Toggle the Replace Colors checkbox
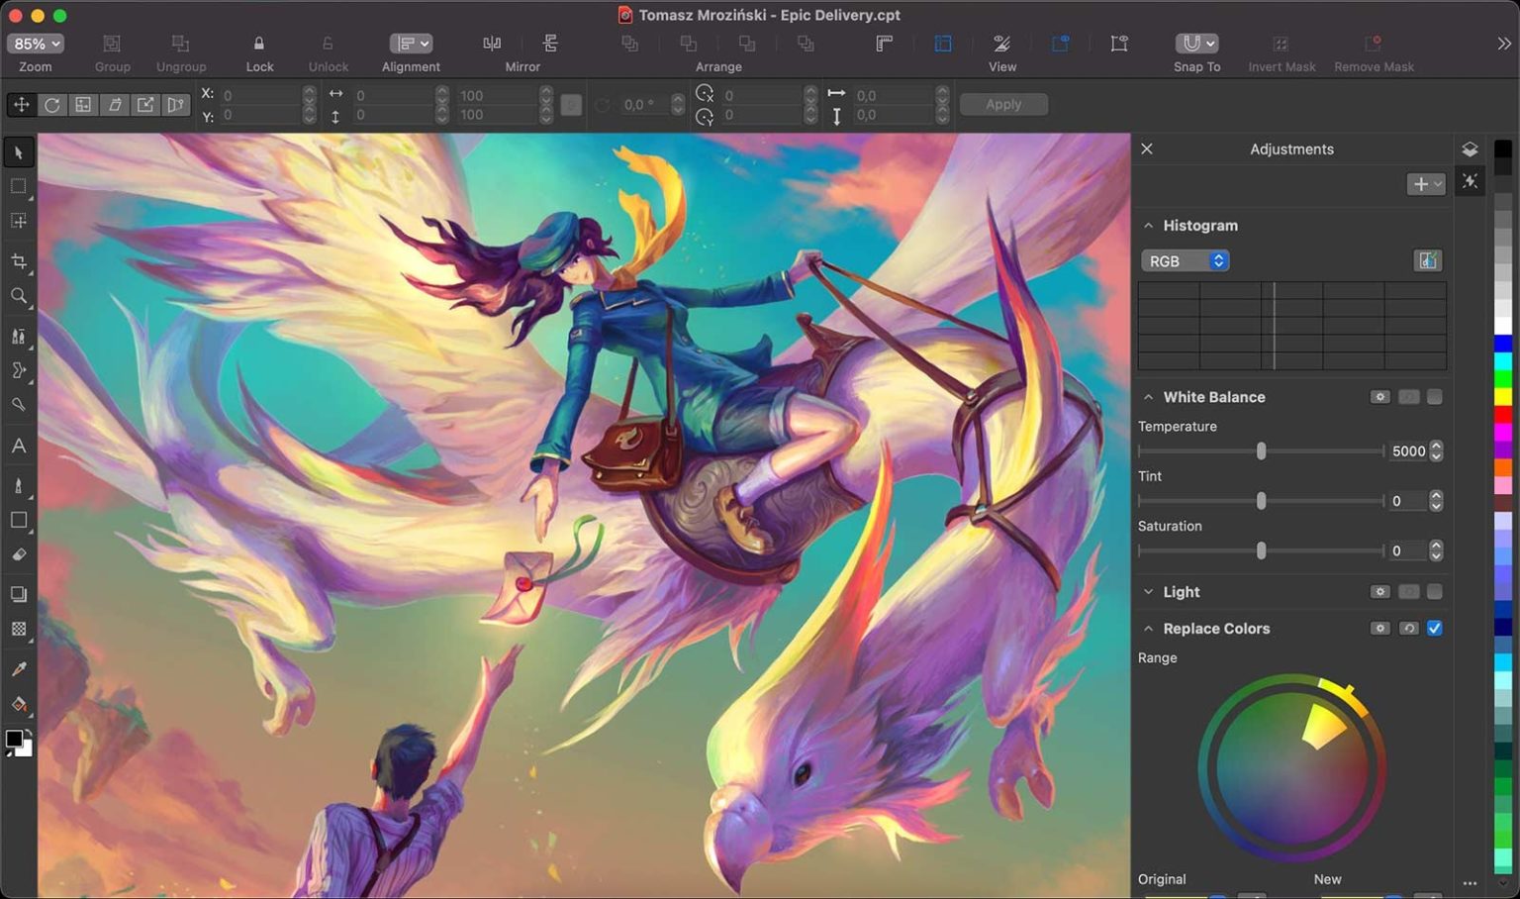 click(x=1435, y=628)
